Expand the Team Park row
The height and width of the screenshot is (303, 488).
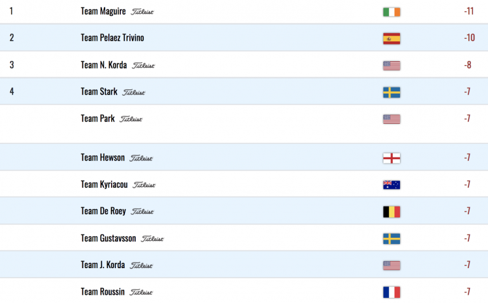point(244,124)
